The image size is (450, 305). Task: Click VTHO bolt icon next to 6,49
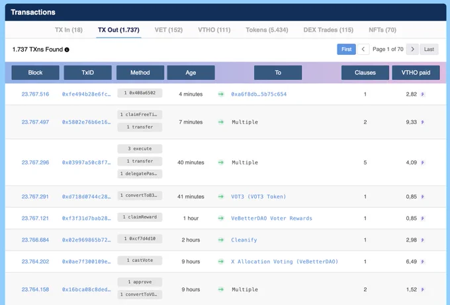click(422, 261)
